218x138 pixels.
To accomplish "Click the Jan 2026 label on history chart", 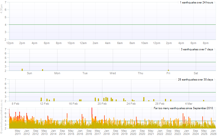I will (213, 132).
